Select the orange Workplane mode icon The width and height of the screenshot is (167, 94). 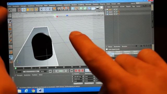coord(10,29)
